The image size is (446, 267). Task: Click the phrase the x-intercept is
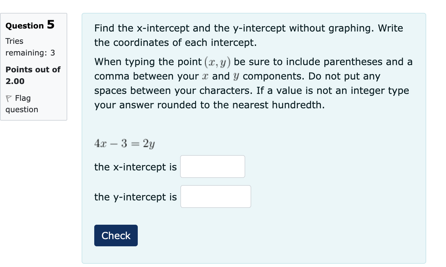point(135,167)
